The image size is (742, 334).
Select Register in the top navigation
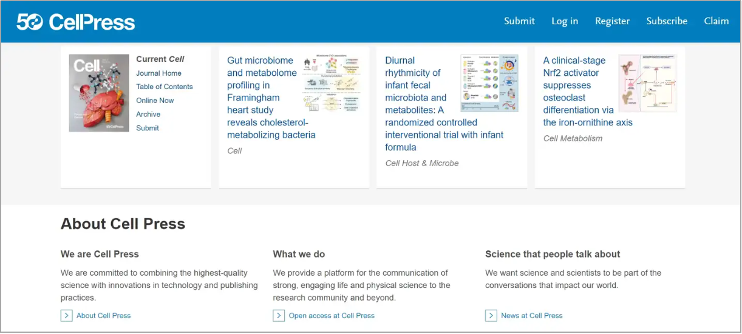(612, 21)
